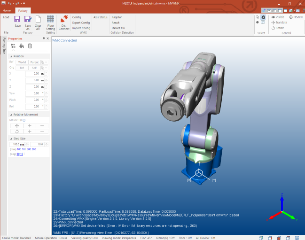The width and height of the screenshot is (305, 240).
Task: Close the Properties panel
Action: pos(47,39)
